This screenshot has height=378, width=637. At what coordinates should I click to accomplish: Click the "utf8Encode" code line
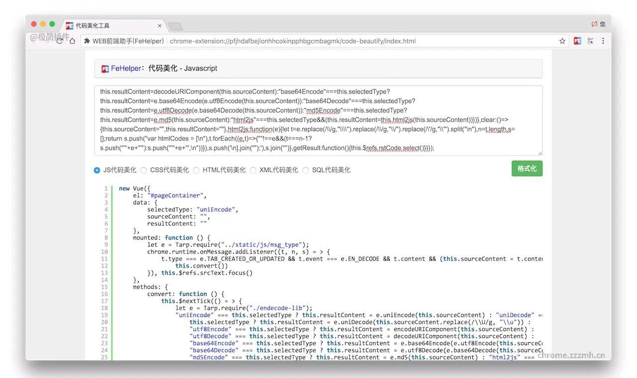click(x=362, y=329)
